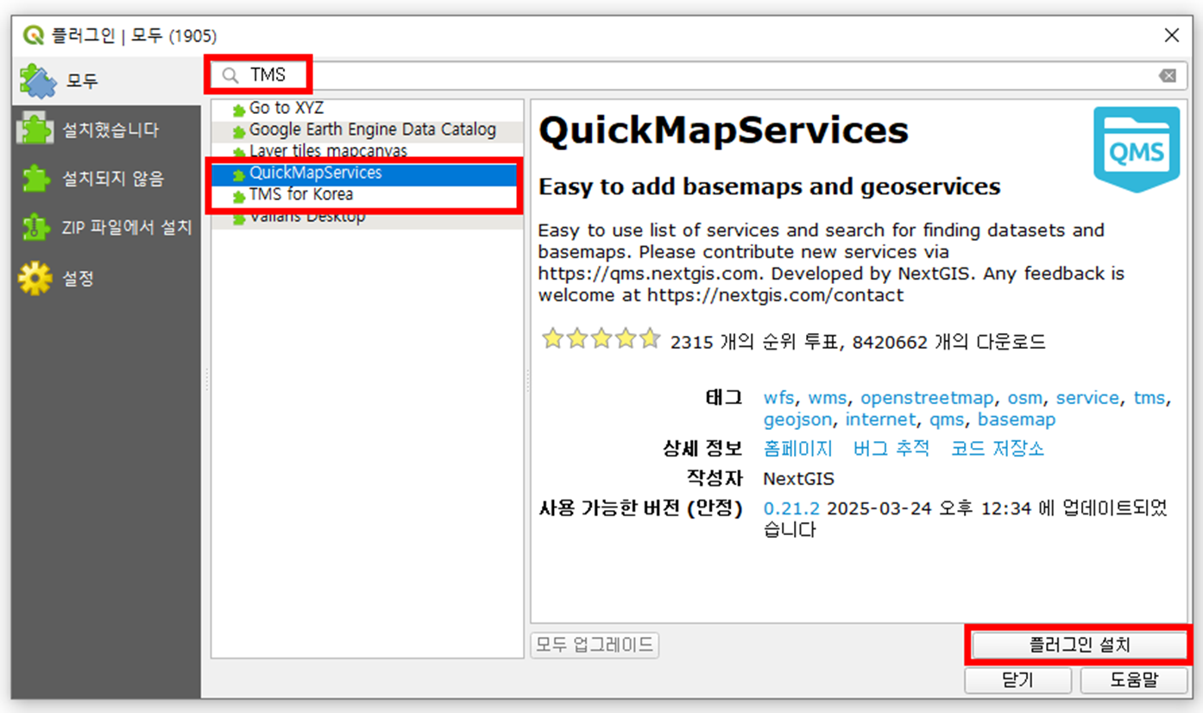Open the 버그 추적 (bug tracker) link
The width and height of the screenshot is (1203, 713).
891,449
